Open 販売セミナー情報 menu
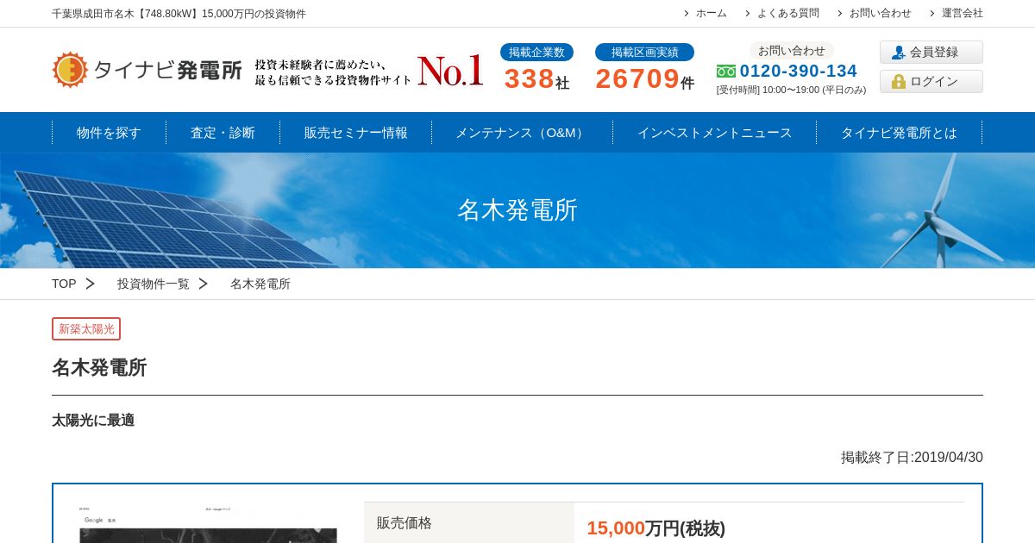Viewport: 1035px width, 543px height. (355, 133)
